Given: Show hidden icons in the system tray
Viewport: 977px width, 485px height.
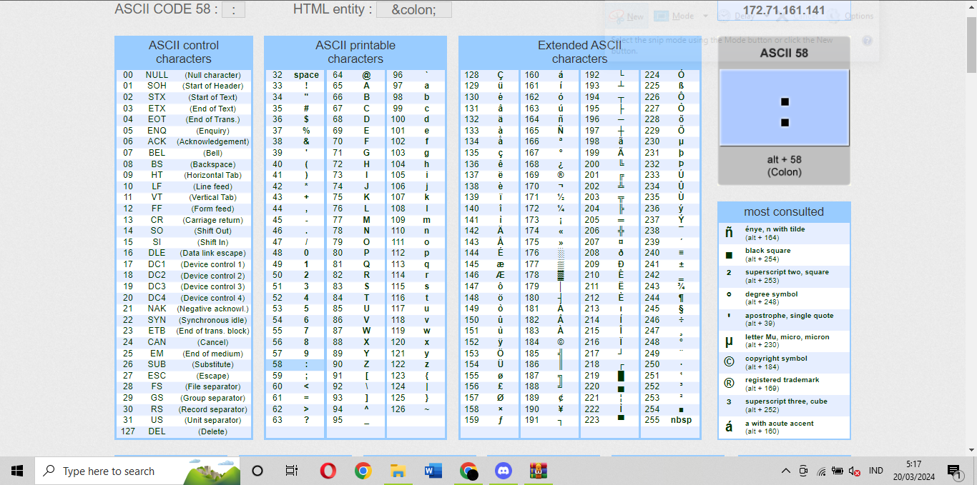Looking at the screenshot, I should point(785,471).
